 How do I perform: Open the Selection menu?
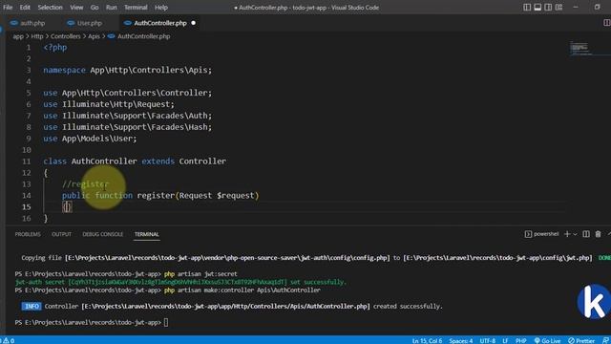click(x=51, y=8)
